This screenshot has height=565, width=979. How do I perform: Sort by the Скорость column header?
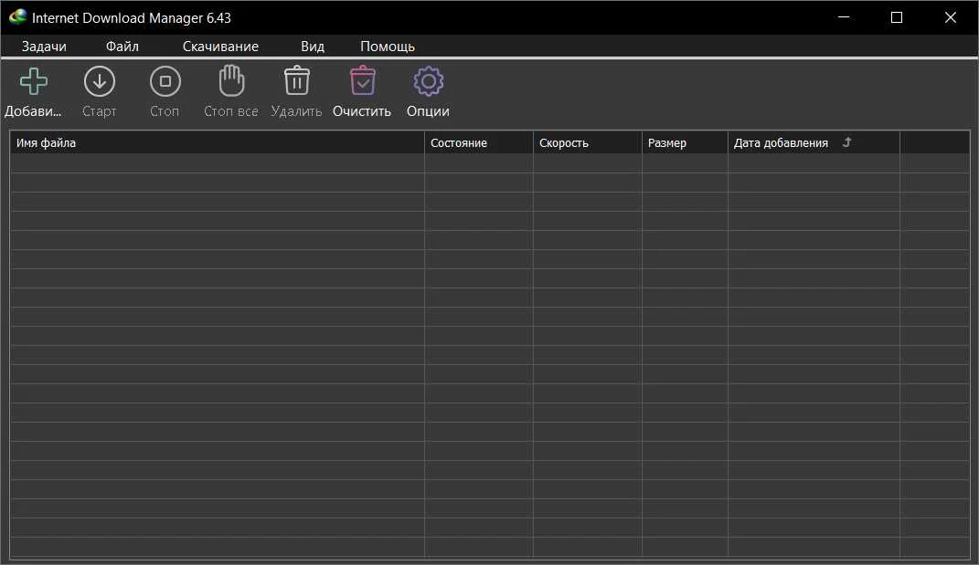(588, 142)
